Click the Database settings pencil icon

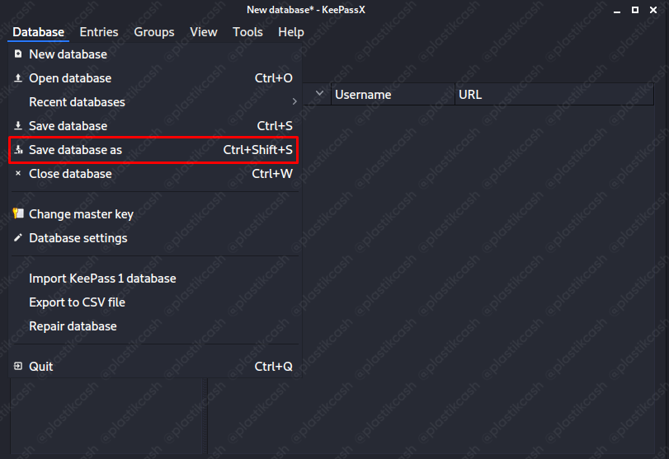[x=18, y=238]
